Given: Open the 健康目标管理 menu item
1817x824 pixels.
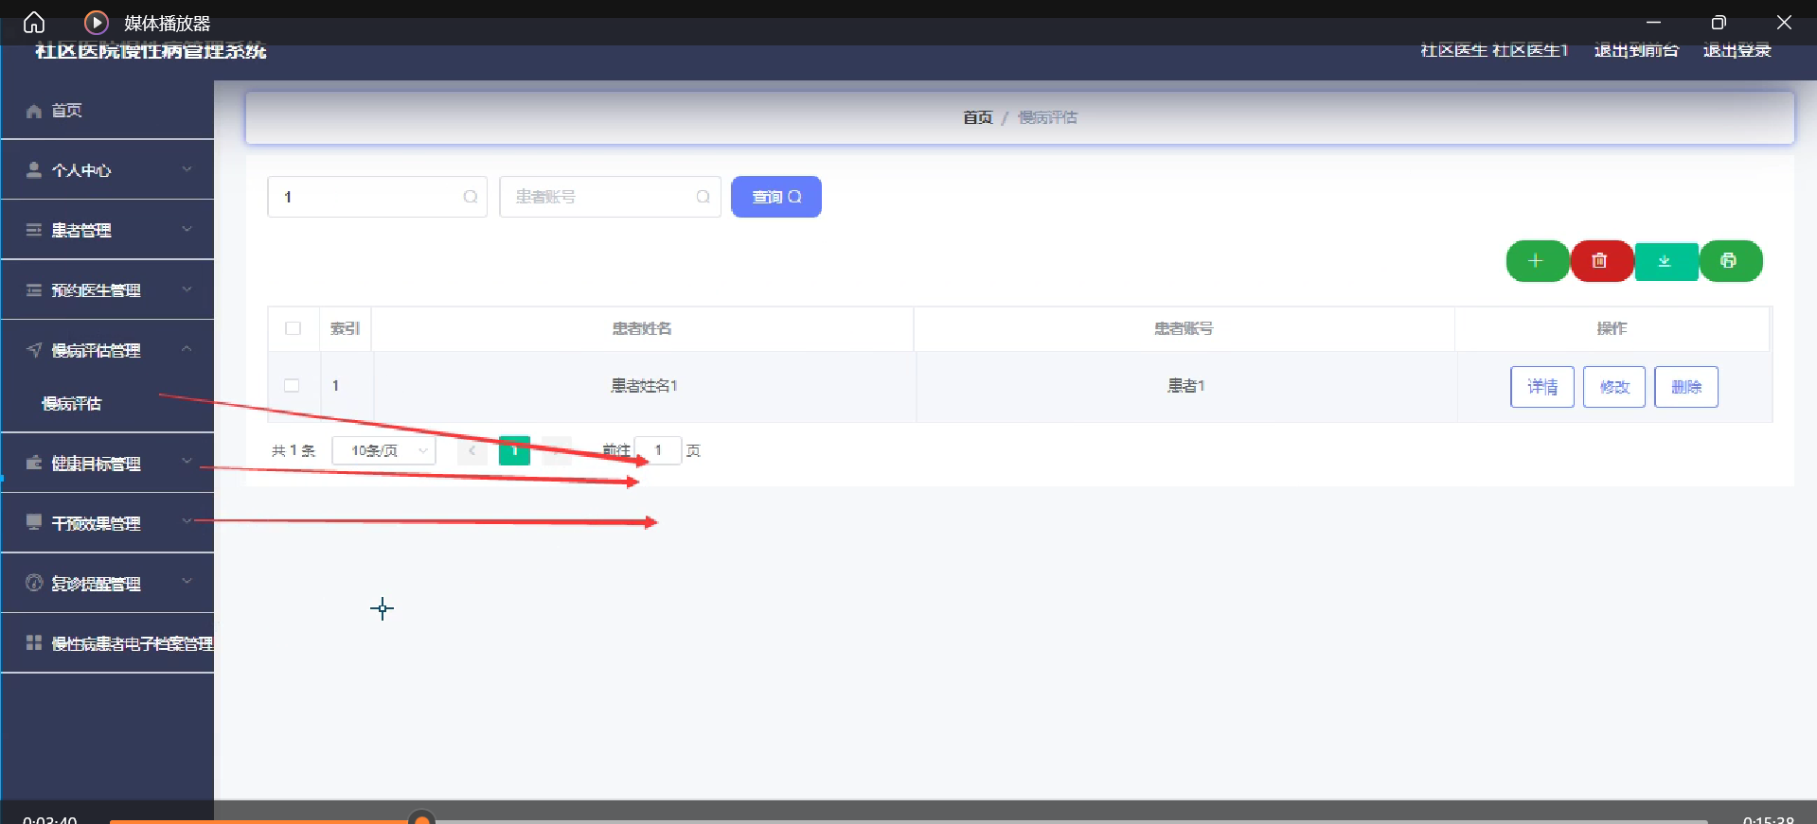Looking at the screenshot, I should pyautogui.click(x=108, y=464).
